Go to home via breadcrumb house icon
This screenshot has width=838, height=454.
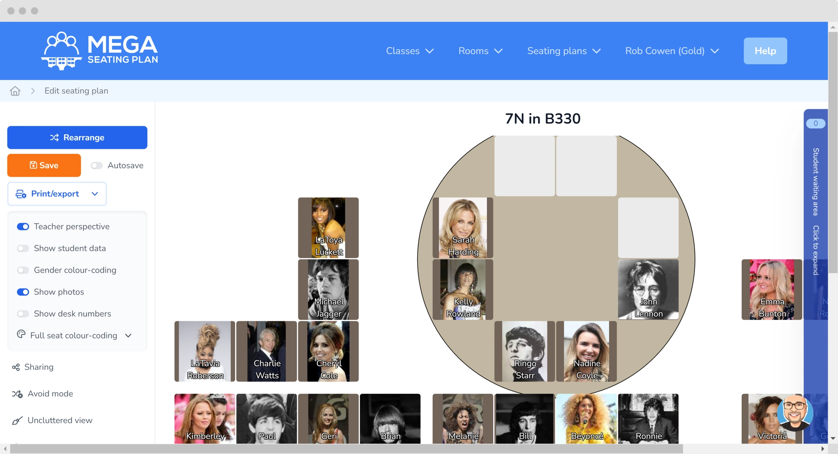tap(15, 91)
